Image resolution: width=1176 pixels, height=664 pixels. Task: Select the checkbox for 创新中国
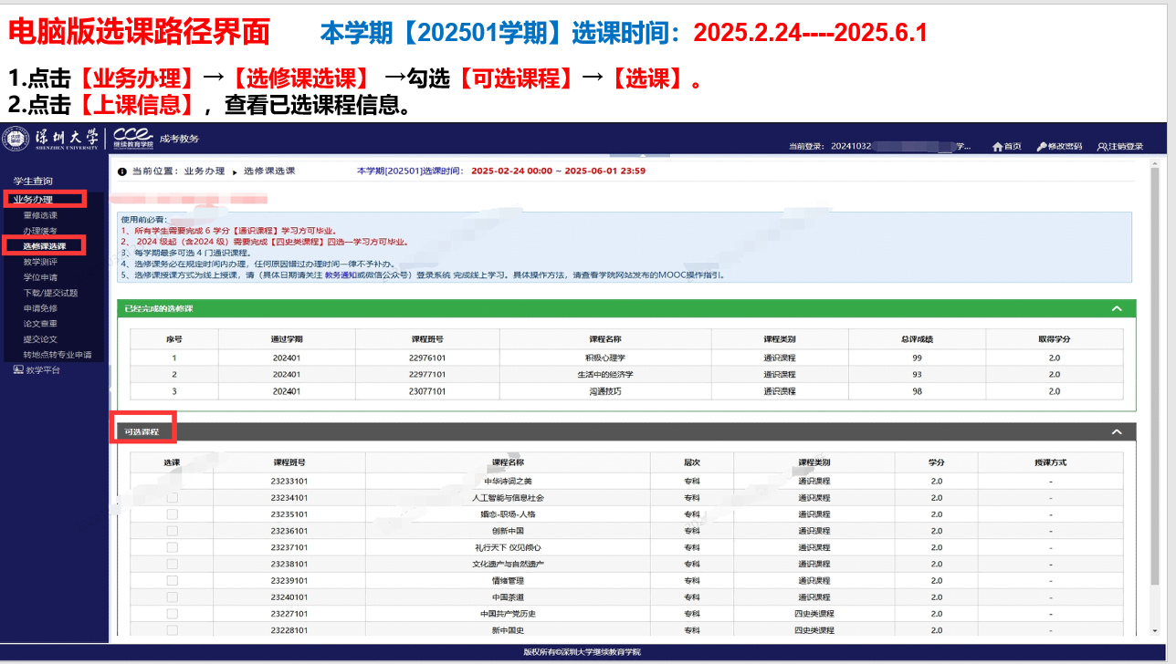(173, 531)
